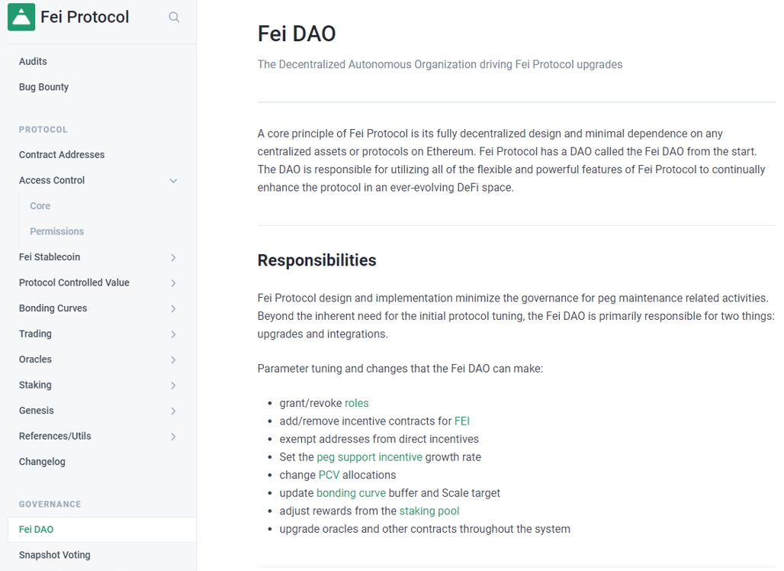This screenshot has height=571, width=784.
Task: Open the Core page under Access Control
Action: pyautogui.click(x=40, y=205)
